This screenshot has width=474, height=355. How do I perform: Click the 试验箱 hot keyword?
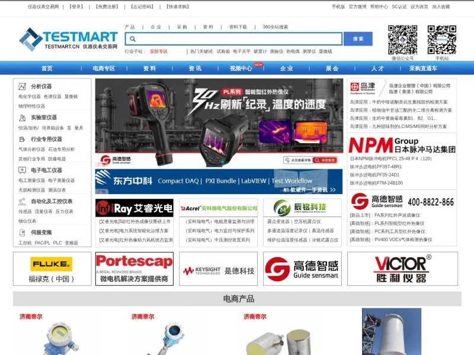pos(223,51)
